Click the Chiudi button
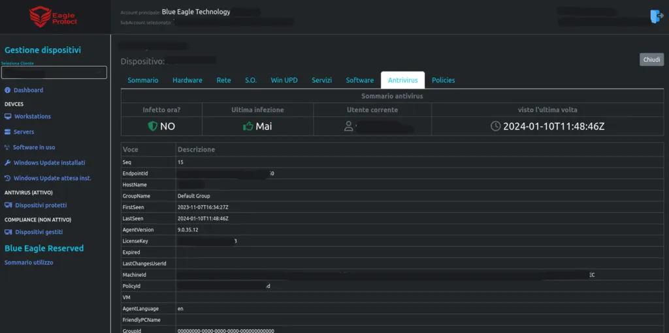Screen dimensions: 669x333 pos(651,59)
